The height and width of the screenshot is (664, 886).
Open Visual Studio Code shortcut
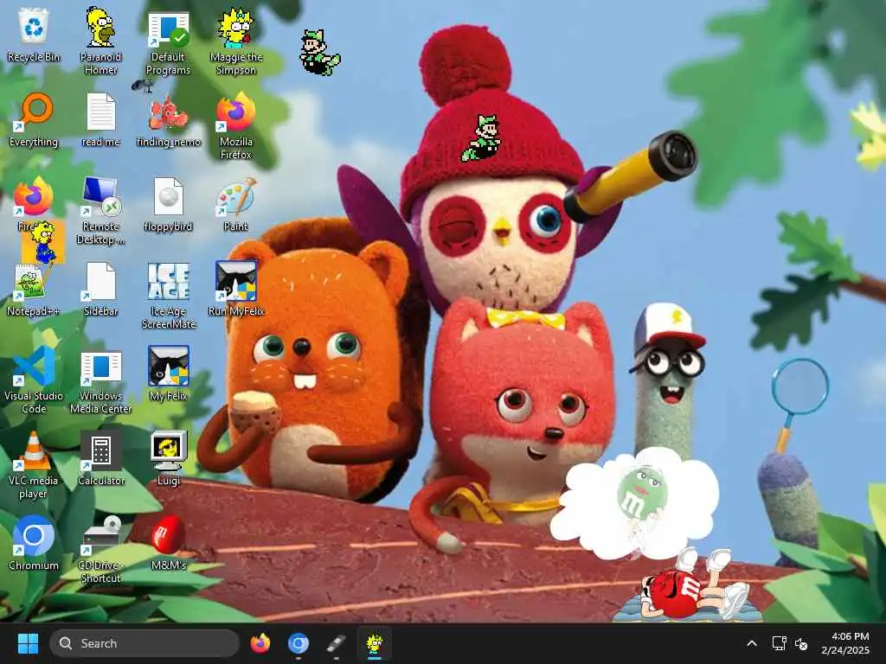pos(34,380)
